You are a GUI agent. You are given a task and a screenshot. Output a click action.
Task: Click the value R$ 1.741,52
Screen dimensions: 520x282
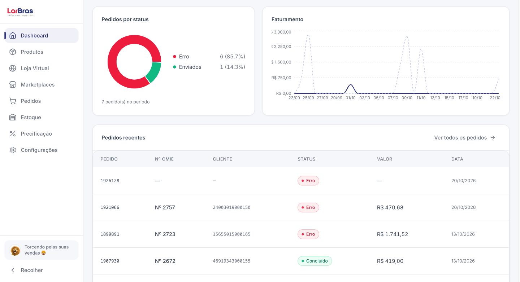point(393,234)
